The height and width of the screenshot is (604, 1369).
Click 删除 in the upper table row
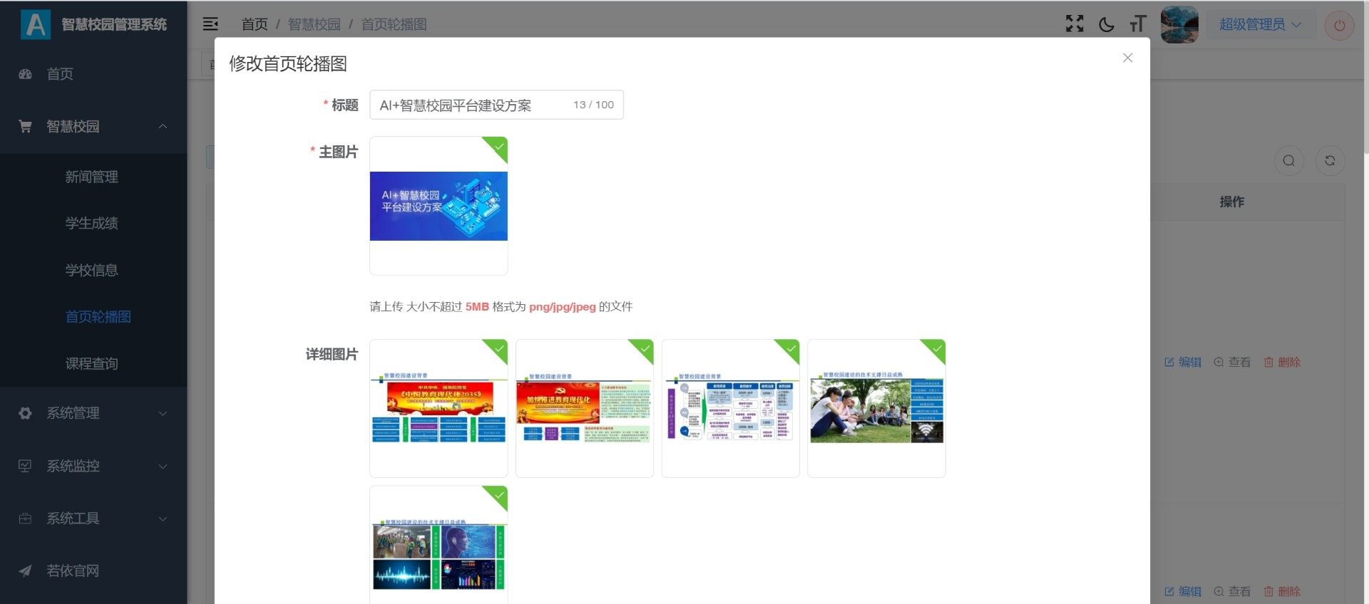1282,362
